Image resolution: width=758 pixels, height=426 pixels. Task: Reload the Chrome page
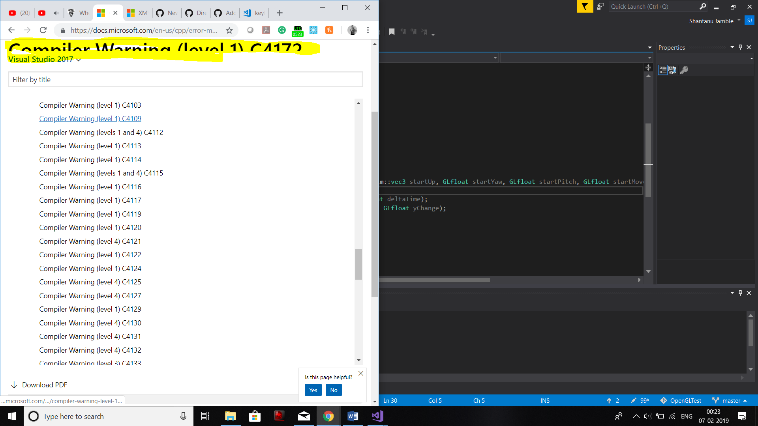[43, 30]
